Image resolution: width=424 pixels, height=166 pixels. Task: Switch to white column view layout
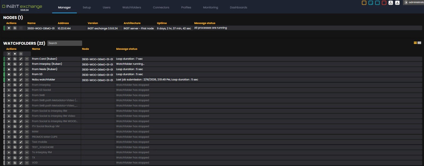coord(419,43)
